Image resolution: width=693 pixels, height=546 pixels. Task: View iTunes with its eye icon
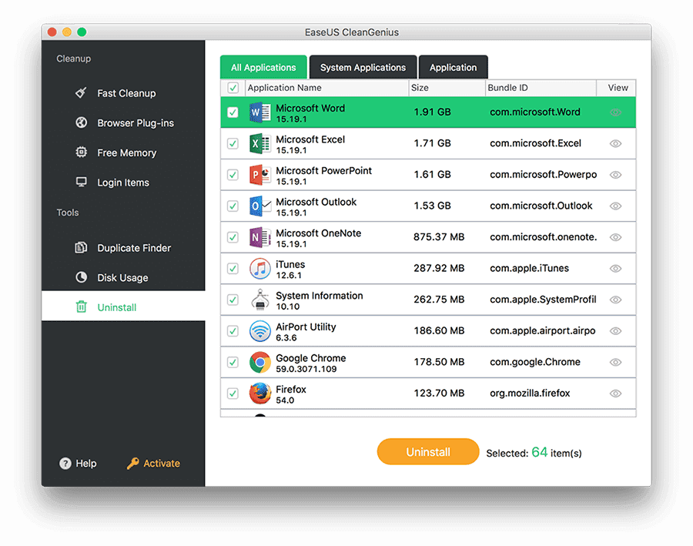click(616, 268)
